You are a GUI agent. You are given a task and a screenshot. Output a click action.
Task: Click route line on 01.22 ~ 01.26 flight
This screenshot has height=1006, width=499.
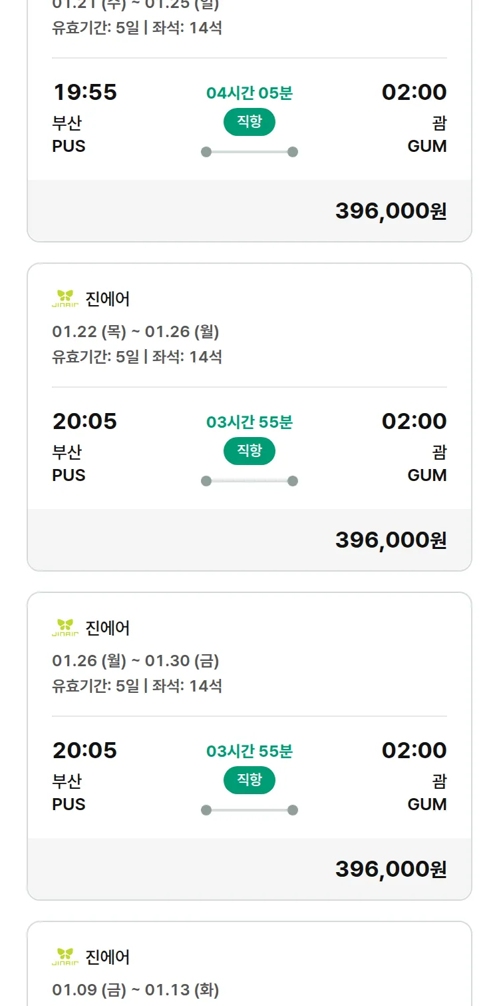point(249,481)
